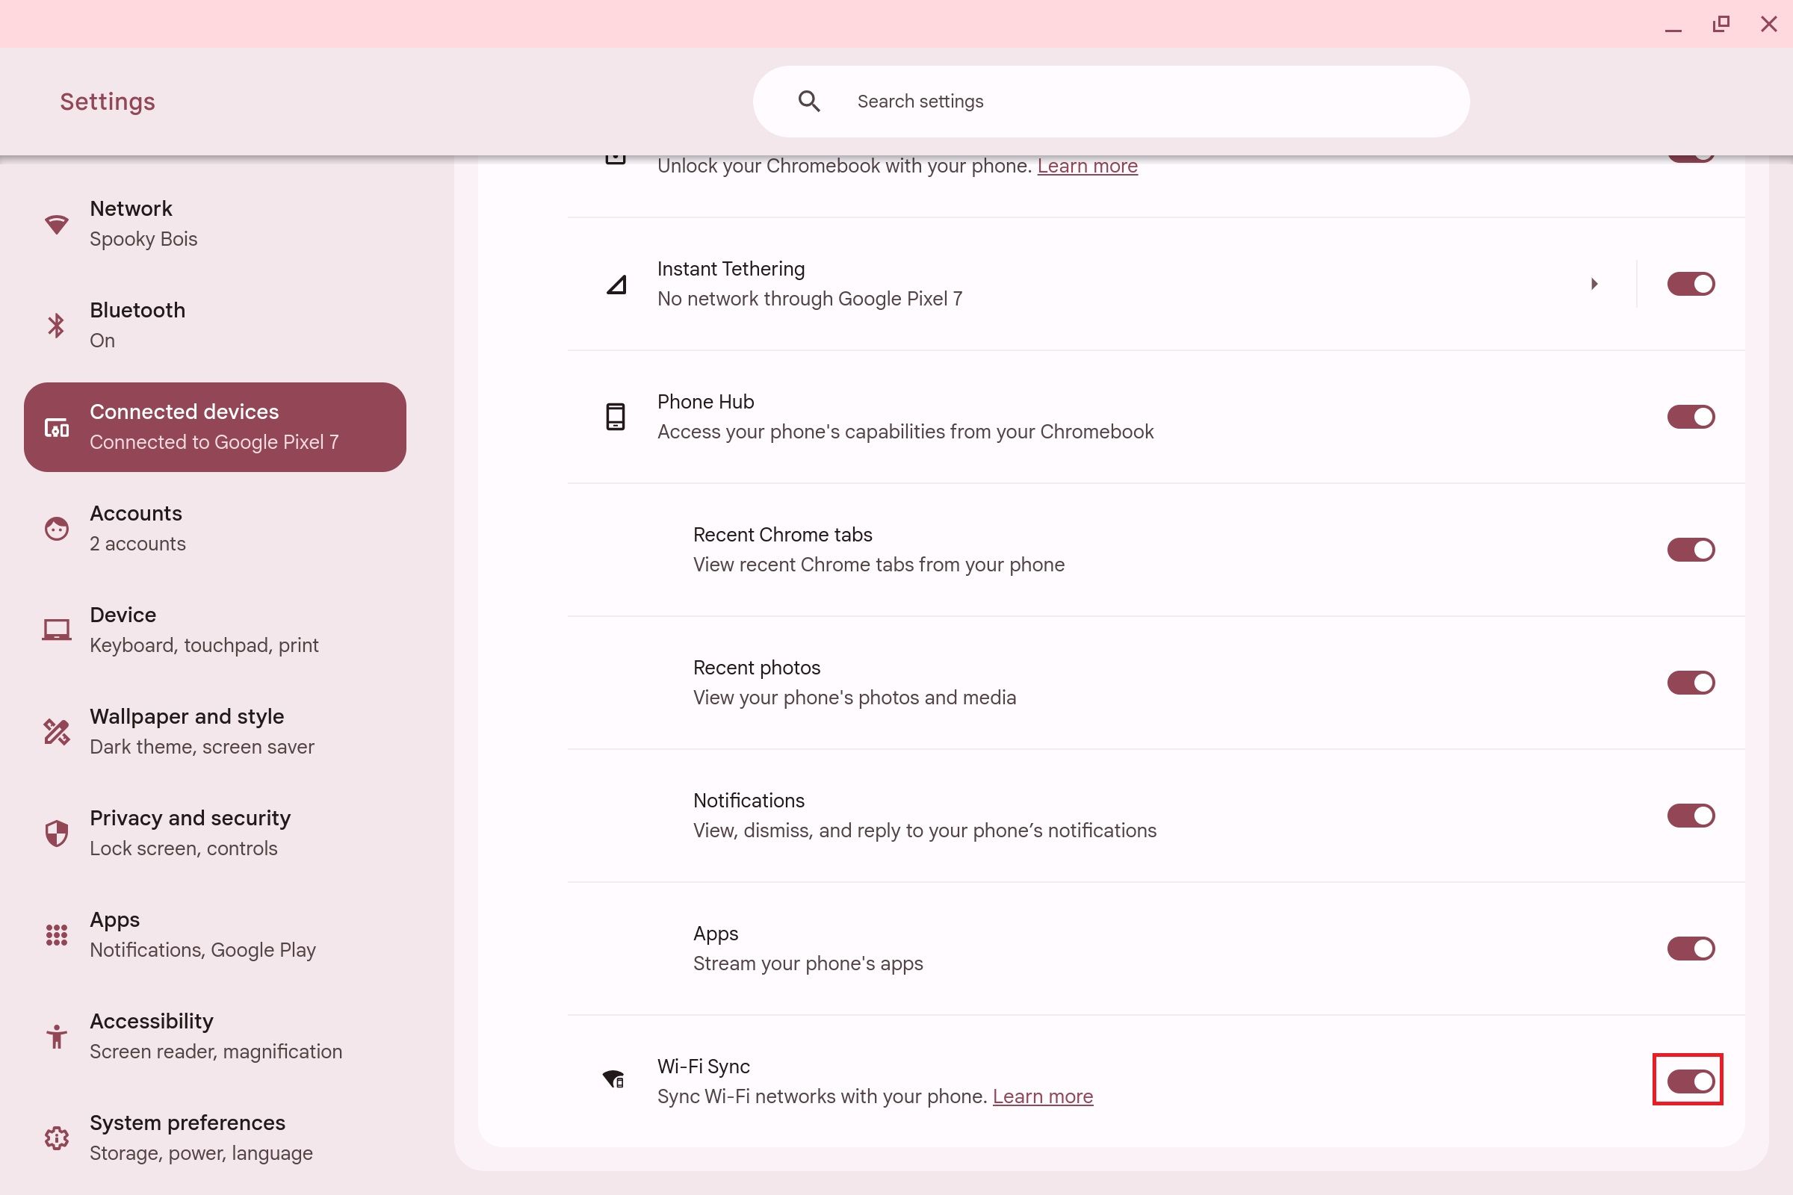
Task: Click the Device settings icon
Action: pos(55,630)
